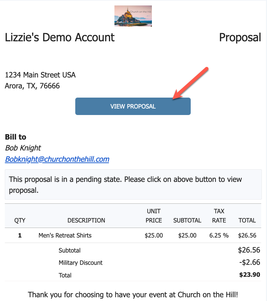Open the Bobknight@churchonthehill.com email link

pos(57,159)
